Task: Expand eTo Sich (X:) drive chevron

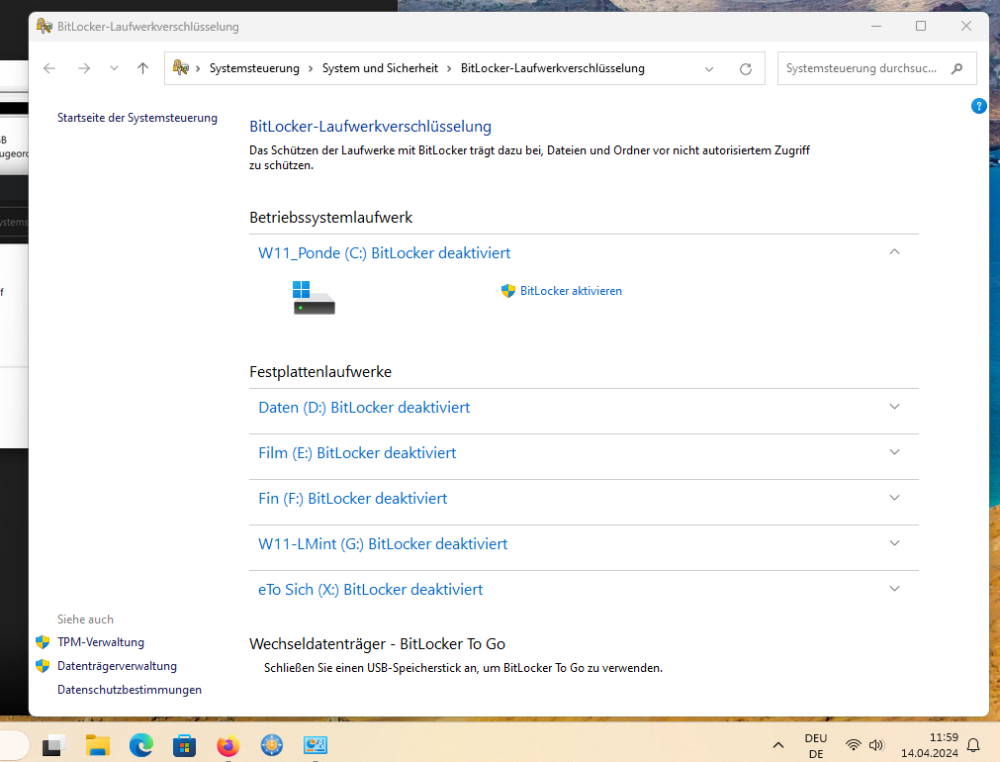Action: click(894, 589)
